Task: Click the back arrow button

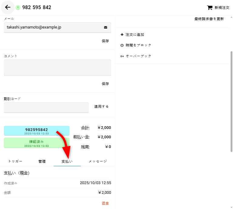Action: pos(8,8)
